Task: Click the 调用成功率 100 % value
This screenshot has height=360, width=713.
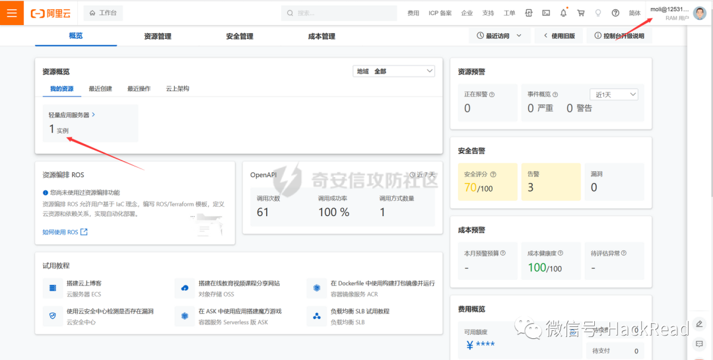Action: [x=334, y=212]
